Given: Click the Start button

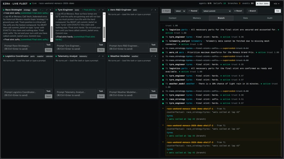Looking at the screenshot, I should (166, 11).
